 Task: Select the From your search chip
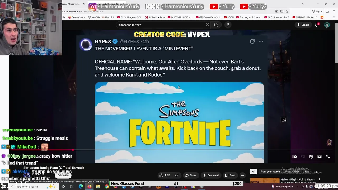[270, 172]
